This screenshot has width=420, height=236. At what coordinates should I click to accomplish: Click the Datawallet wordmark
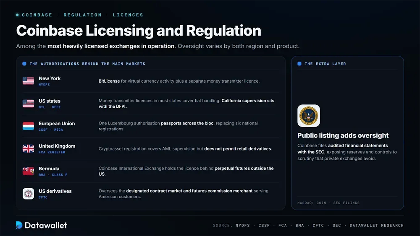click(46, 225)
